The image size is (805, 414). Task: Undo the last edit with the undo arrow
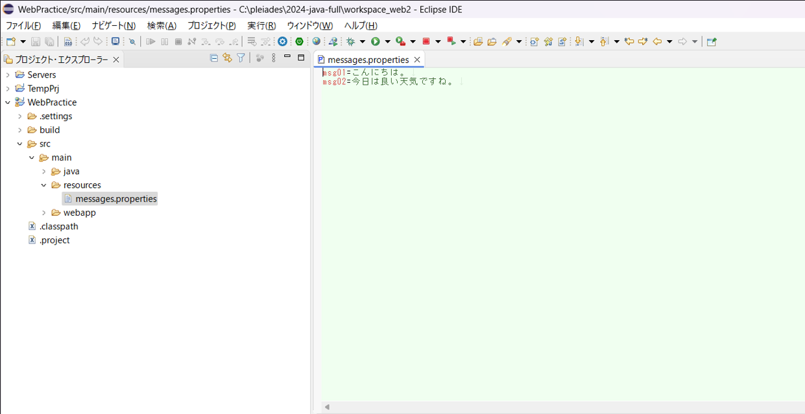[86, 41]
